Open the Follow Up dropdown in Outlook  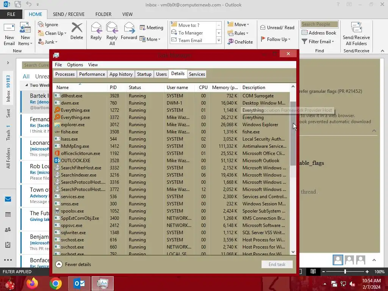click(275, 39)
